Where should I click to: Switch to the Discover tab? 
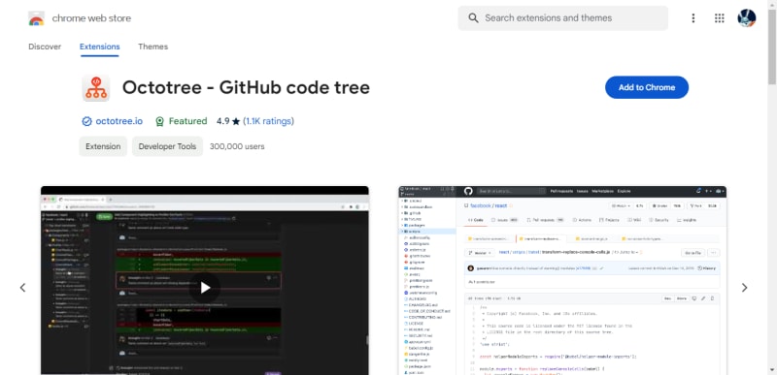point(45,47)
